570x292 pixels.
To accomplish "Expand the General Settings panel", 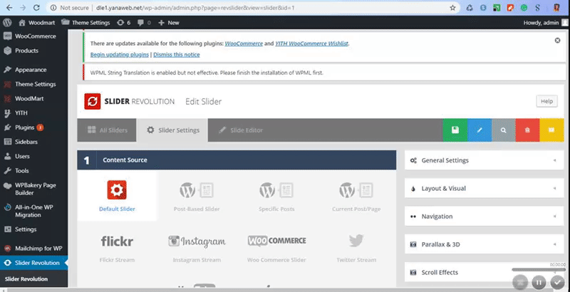I will 484,160.
